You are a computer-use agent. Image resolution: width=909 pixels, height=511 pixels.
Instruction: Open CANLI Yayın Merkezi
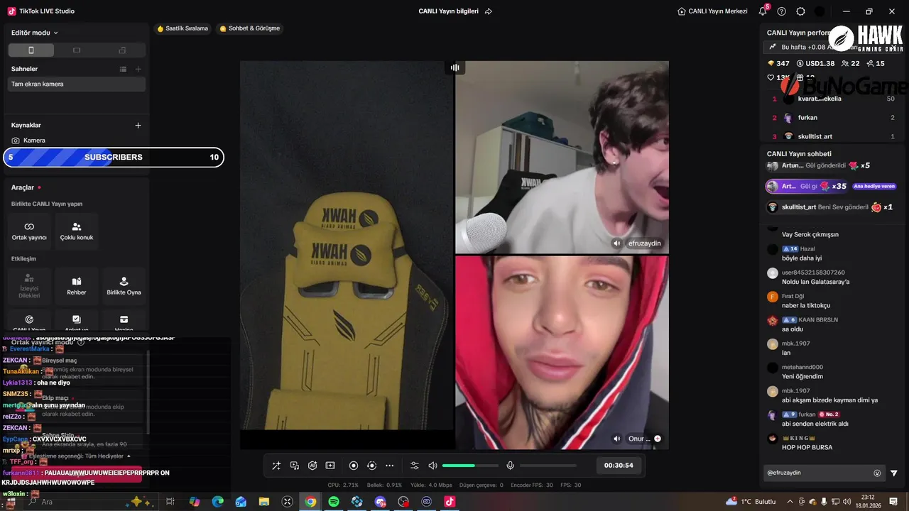712,11
